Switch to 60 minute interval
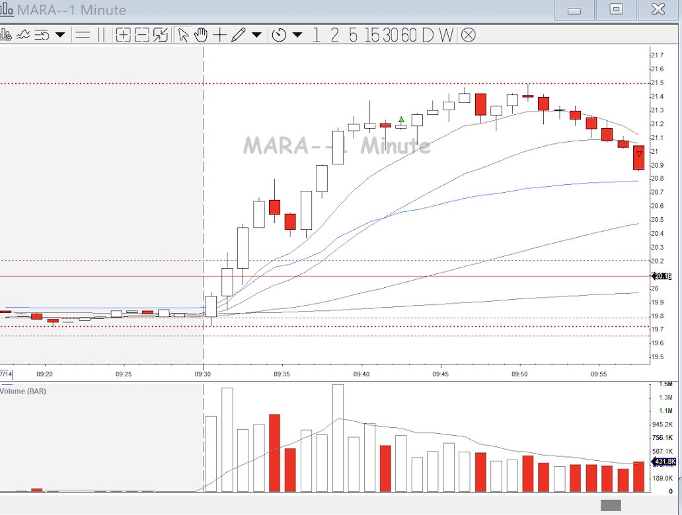This screenshot has height=515, width=682. pos(409,35)
